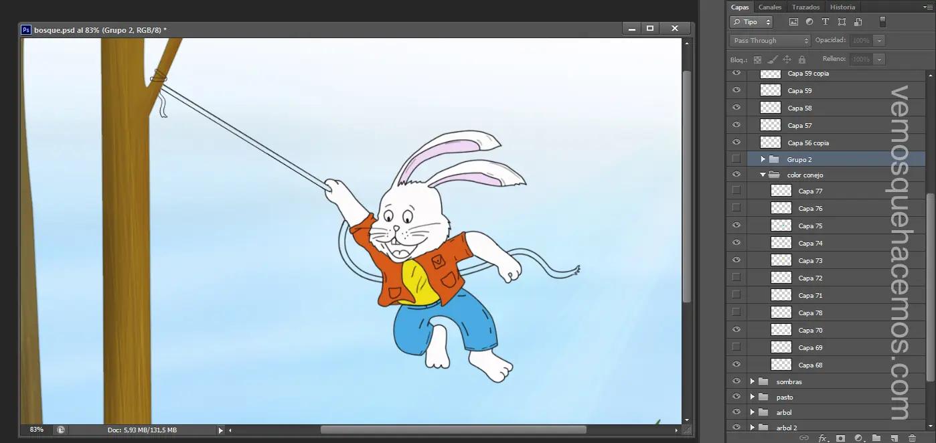Image resolution: width=936 pixels, height=443 pixels.
Task: Show the hidden Grupo 2 group
Action: [736, 159]
